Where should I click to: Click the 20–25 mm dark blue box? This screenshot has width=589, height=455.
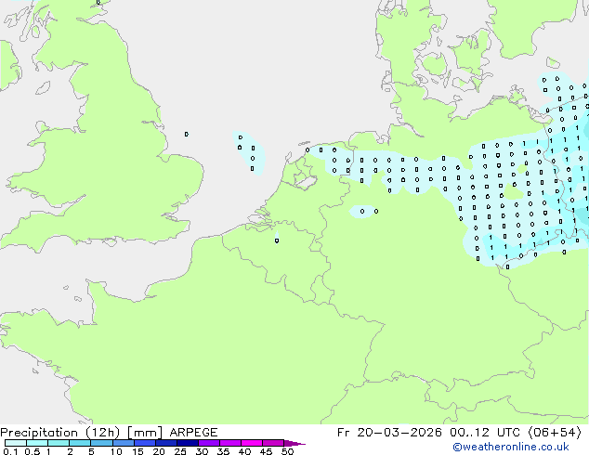166,443
